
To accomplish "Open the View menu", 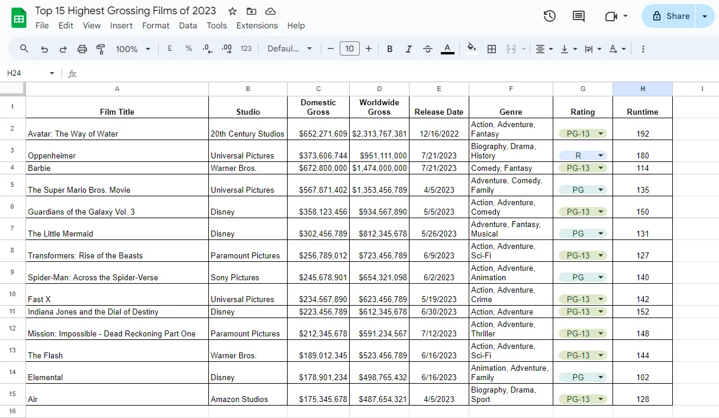I will (x=92, y=25).
